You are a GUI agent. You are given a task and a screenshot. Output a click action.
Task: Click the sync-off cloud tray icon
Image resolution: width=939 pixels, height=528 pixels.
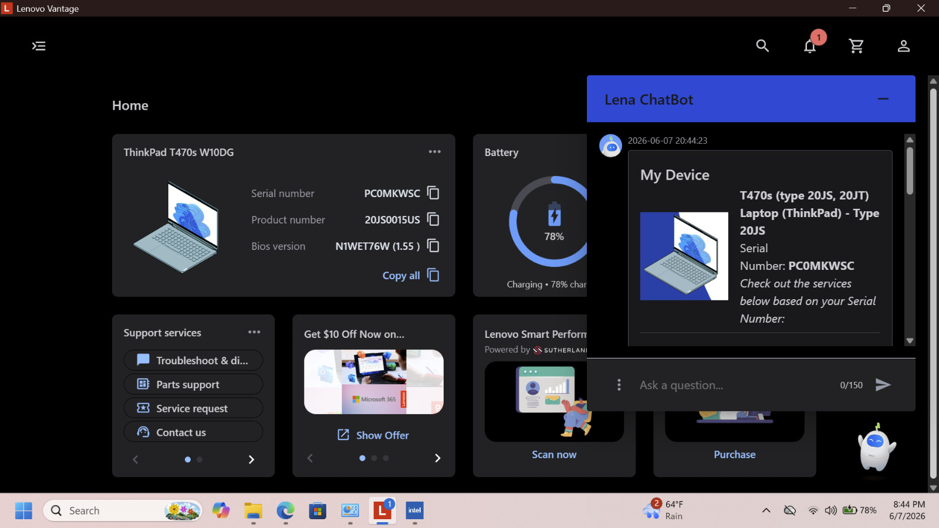(x=790, y=510)
